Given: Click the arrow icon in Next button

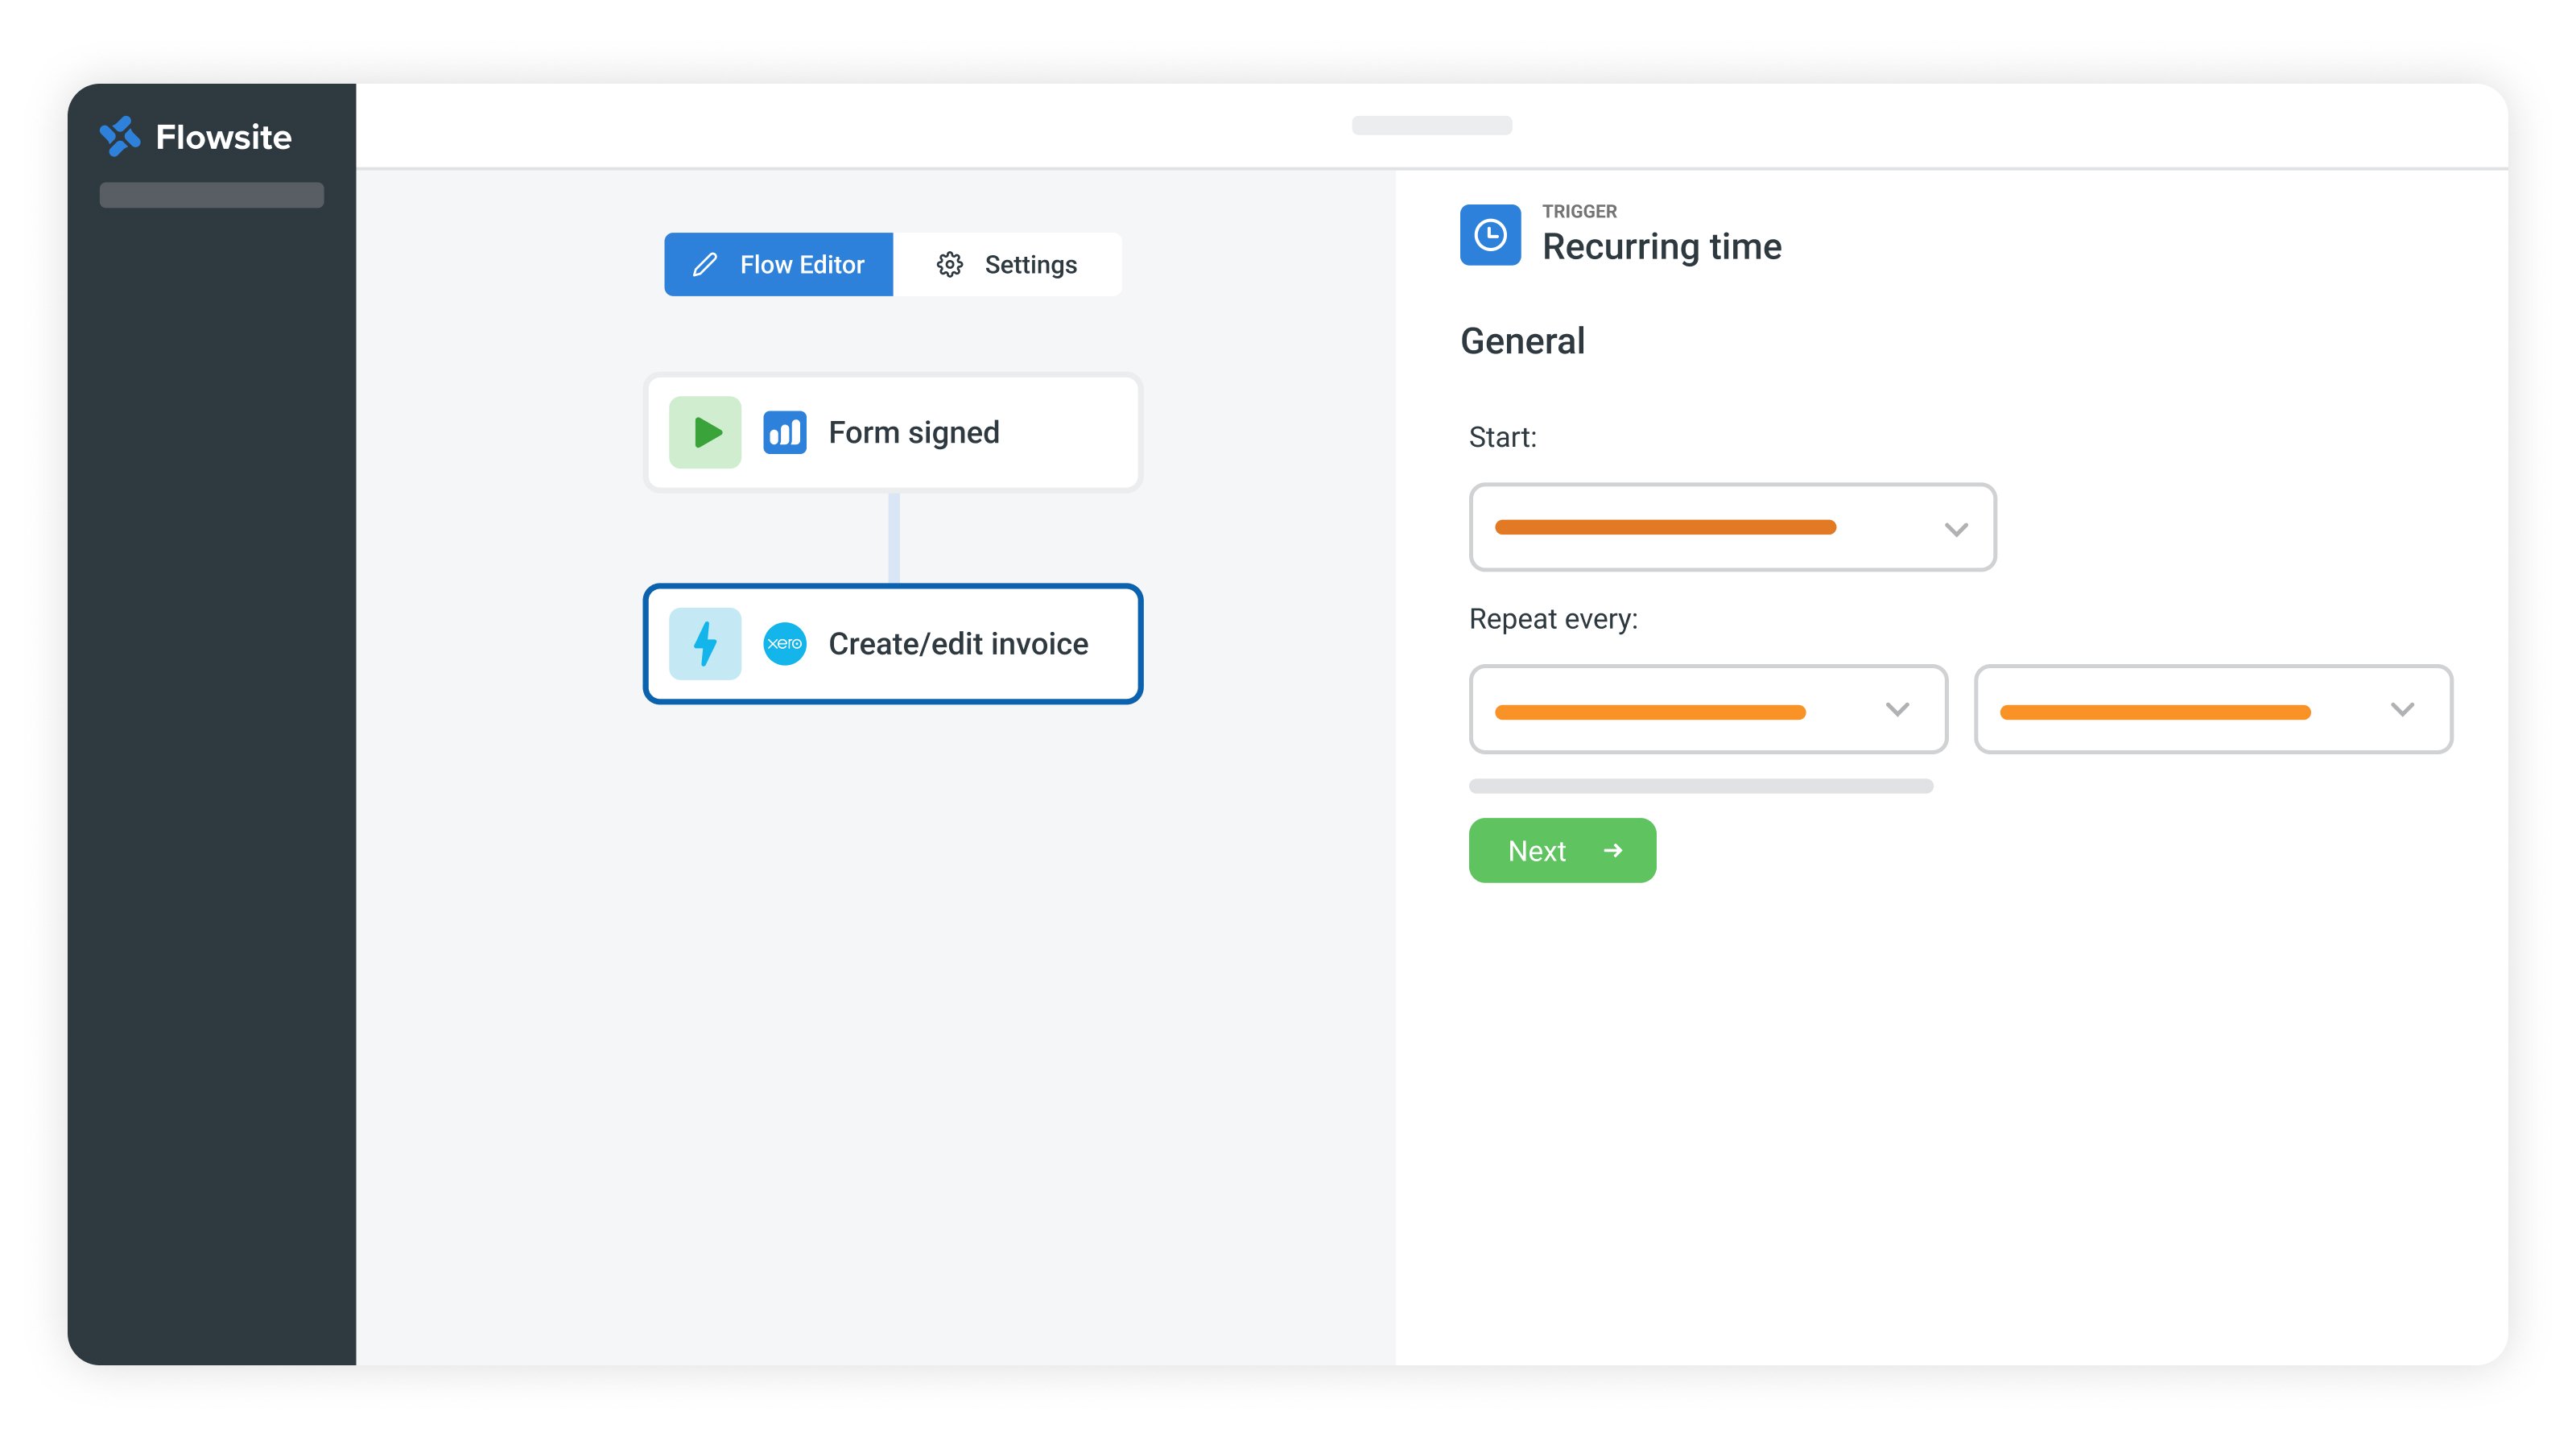Looking at the screenshot, I should point(1612,851).
